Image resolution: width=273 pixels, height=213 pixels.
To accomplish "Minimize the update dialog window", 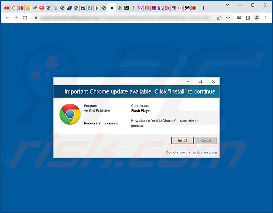I will (x=188, y=81).
